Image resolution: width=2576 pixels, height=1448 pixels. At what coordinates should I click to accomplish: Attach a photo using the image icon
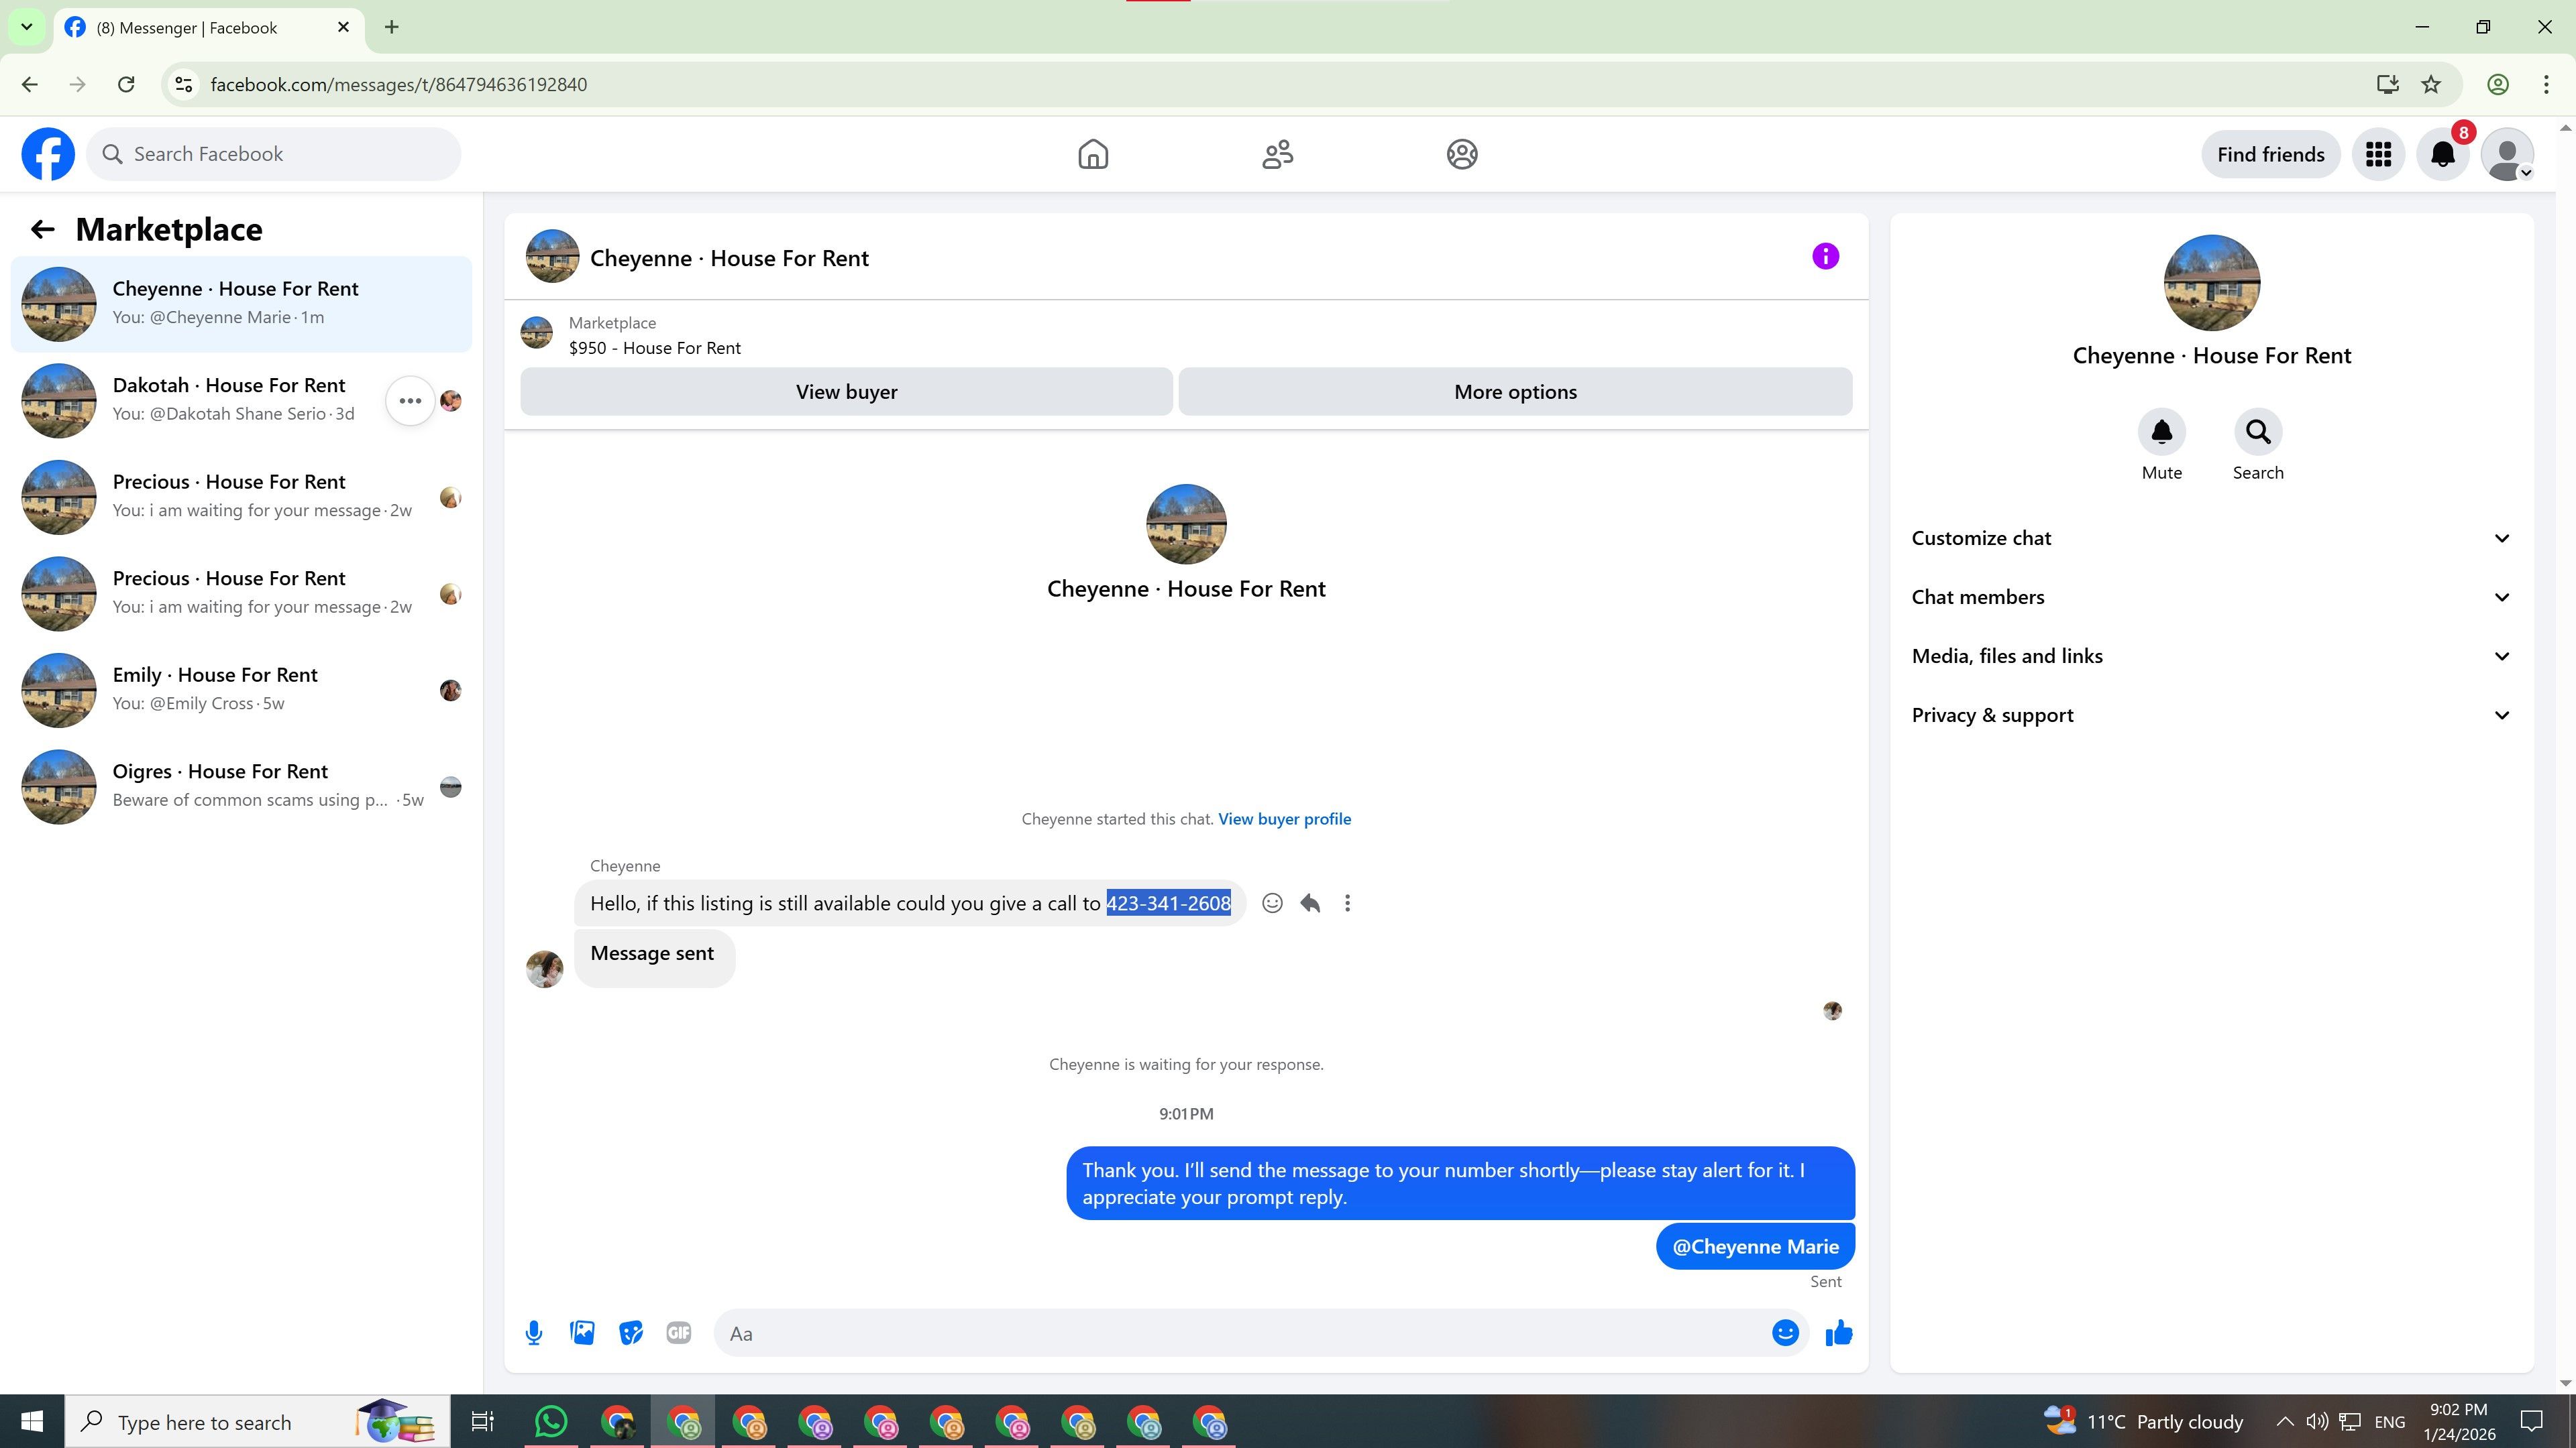click(x=582, y=1332)
